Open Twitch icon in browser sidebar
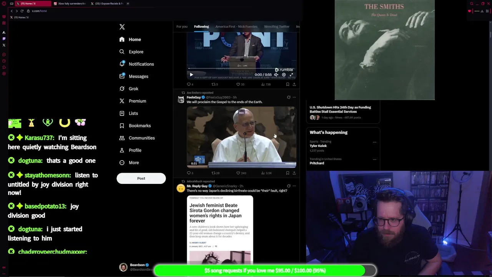Image resolution: width=492 pixels, height=277 pixels. click(x=4, y=38)
